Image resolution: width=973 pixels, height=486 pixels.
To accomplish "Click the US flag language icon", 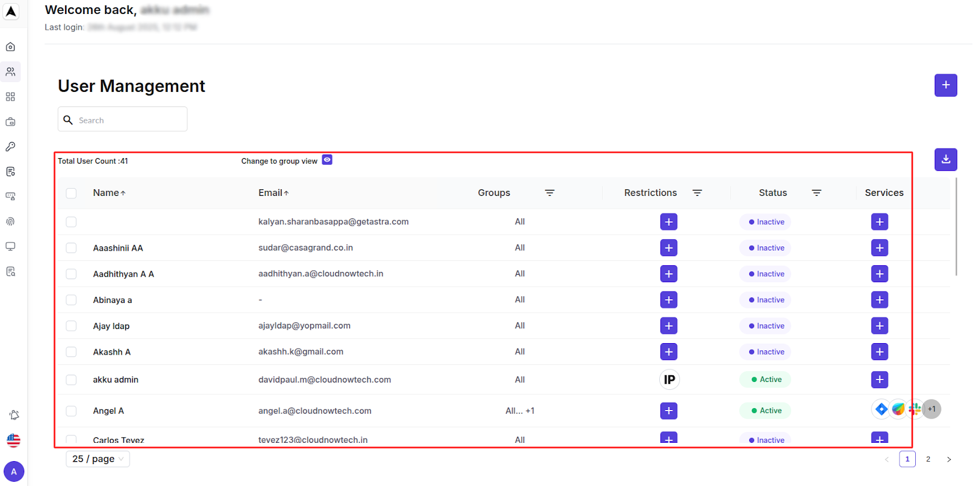I will pos(13,440).
